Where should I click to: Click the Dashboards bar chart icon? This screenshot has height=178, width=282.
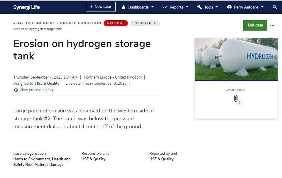pos(123,7)
